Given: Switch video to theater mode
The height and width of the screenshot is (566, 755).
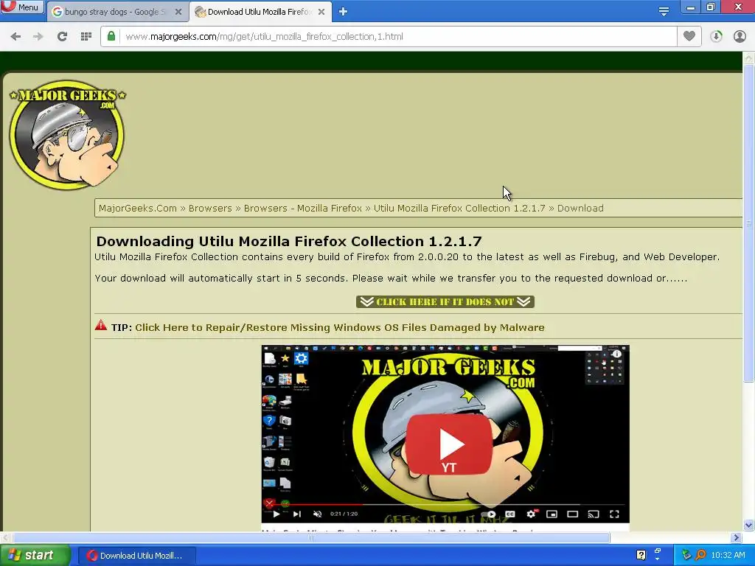Looking at the screenshot, I should (x=572, y=514).
